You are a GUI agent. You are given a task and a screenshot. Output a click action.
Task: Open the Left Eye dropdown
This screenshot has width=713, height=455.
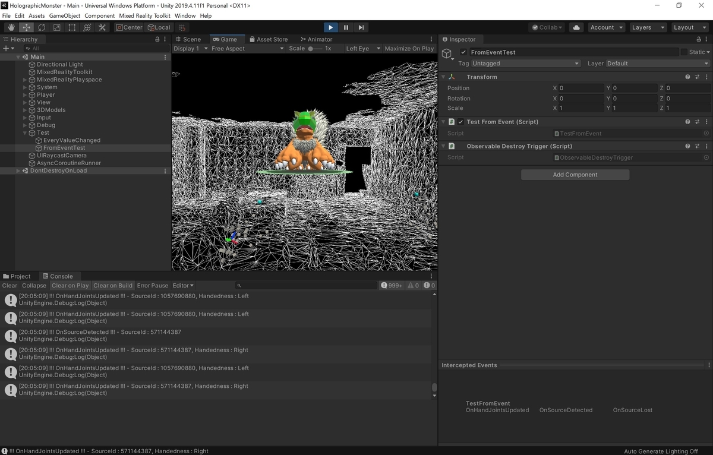tap(364, 49)
